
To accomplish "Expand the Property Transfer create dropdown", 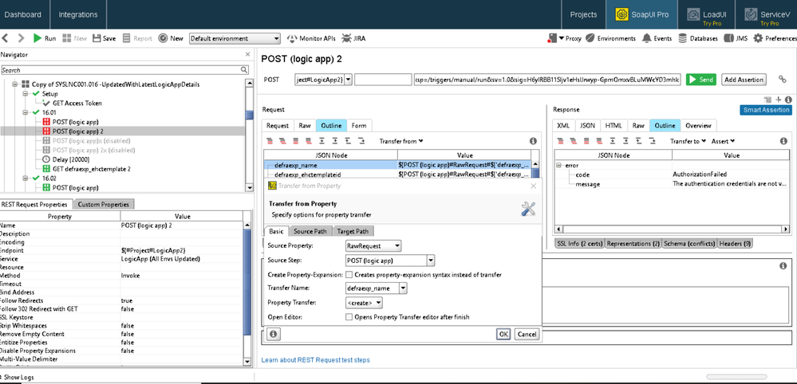I will click(x=364, y=303).
